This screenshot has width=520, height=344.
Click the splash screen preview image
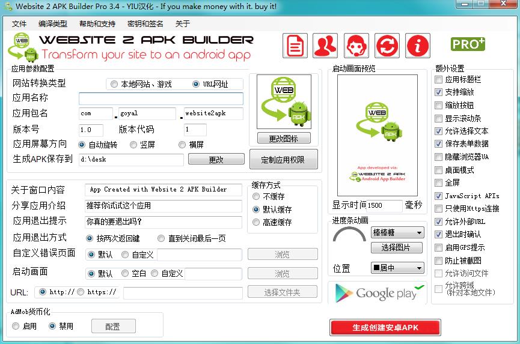378,135
